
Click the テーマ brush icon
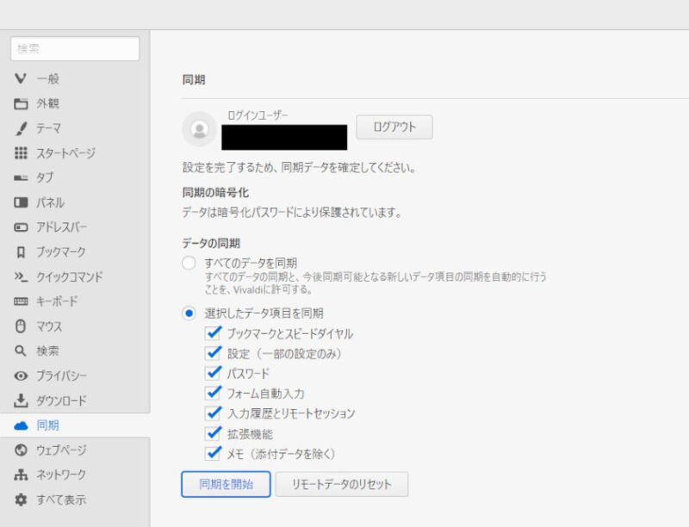[21, 128]
